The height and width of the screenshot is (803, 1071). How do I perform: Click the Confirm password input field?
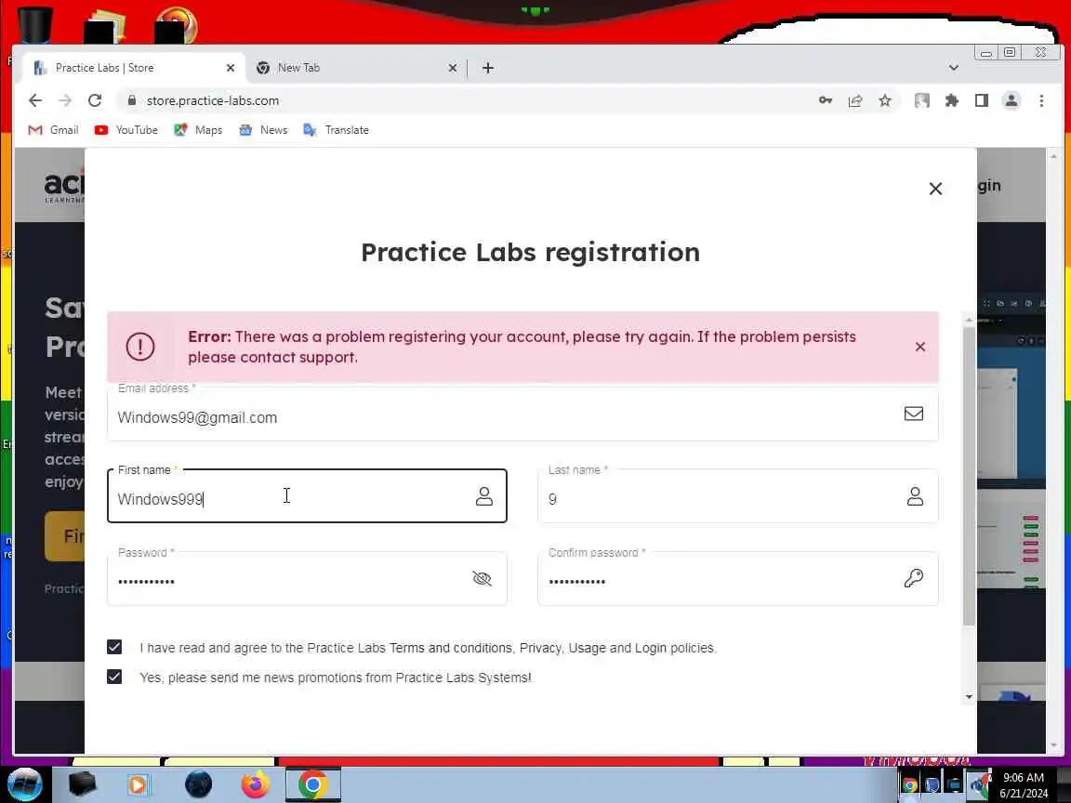pos(737,579)
